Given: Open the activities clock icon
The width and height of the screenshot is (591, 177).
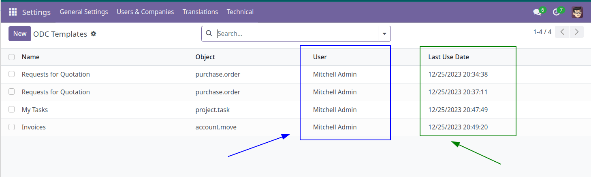Looking at the screenshot, I should tap(557, 12).
